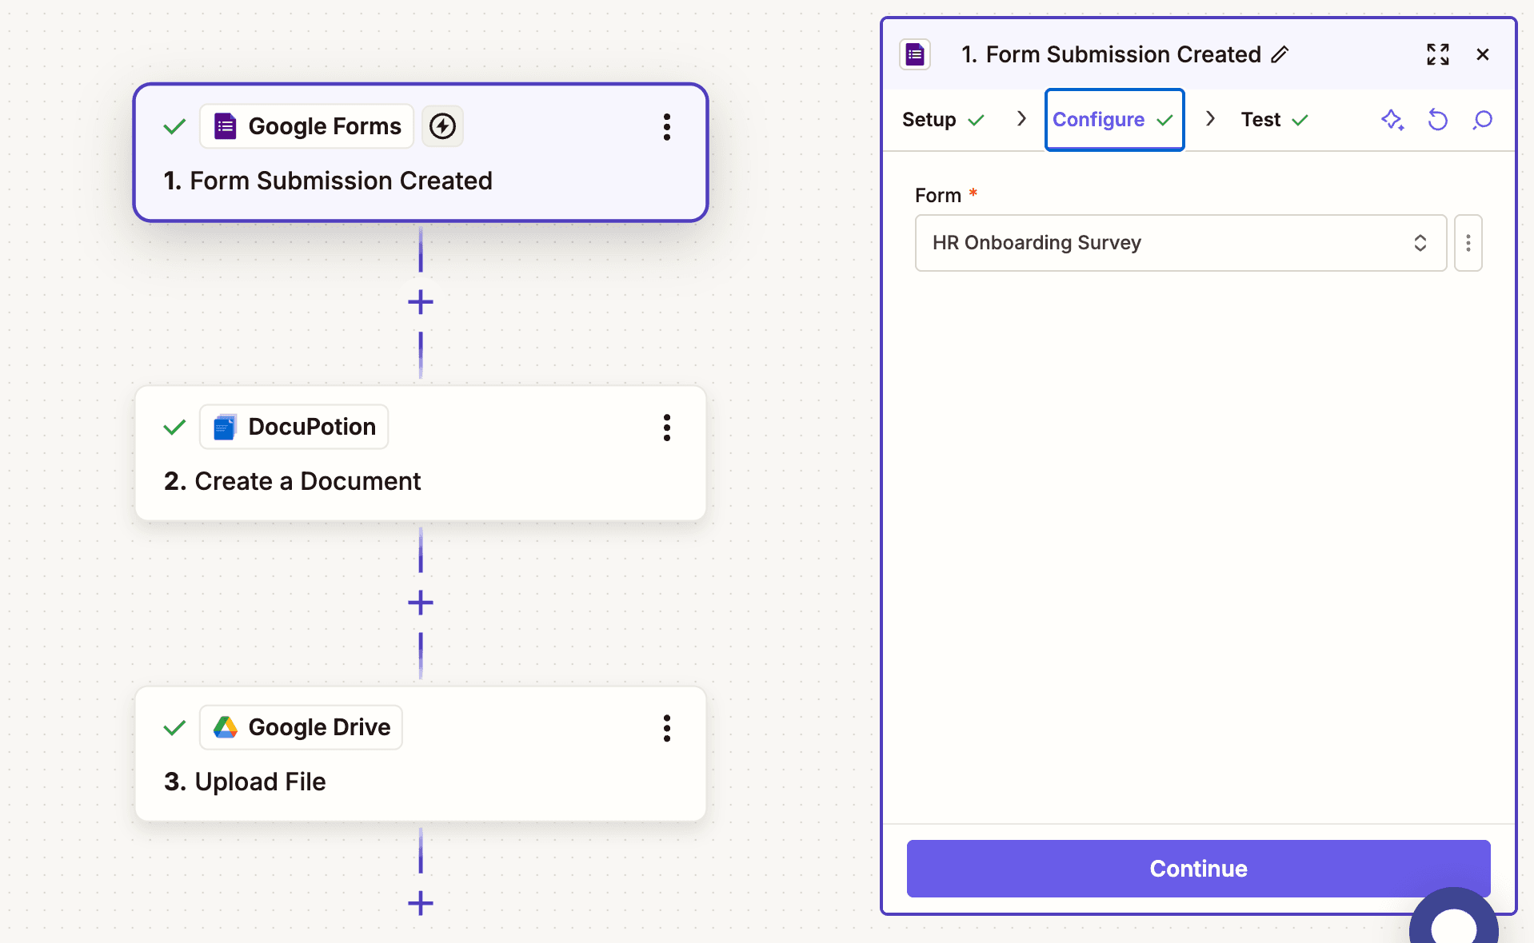Screen dimensions: 1534x943
Task: Open the Google Drive step three-dot menu
Action: 666,728
